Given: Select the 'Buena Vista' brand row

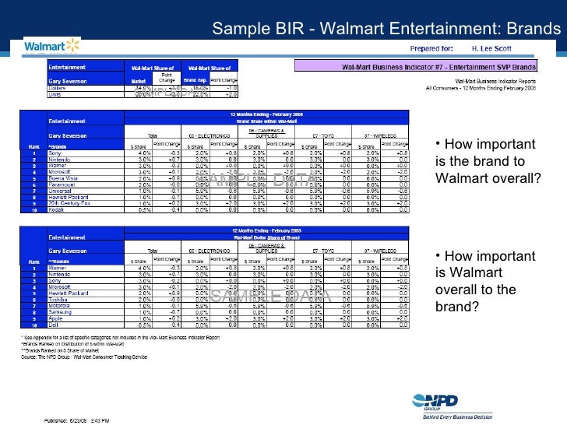Looking at the screenshot, I should pos(215,178).
